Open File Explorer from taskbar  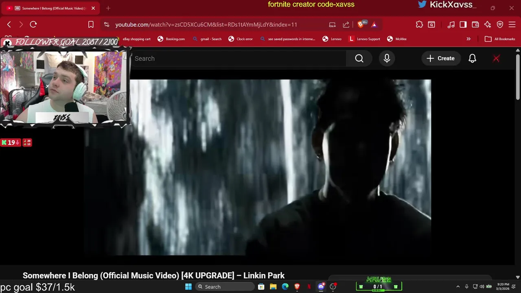coord(273,286)
